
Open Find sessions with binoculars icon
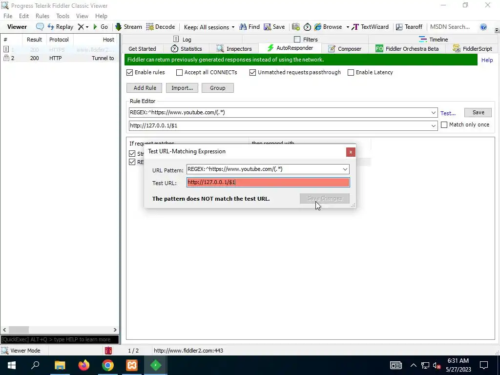(x=250, y=27)
